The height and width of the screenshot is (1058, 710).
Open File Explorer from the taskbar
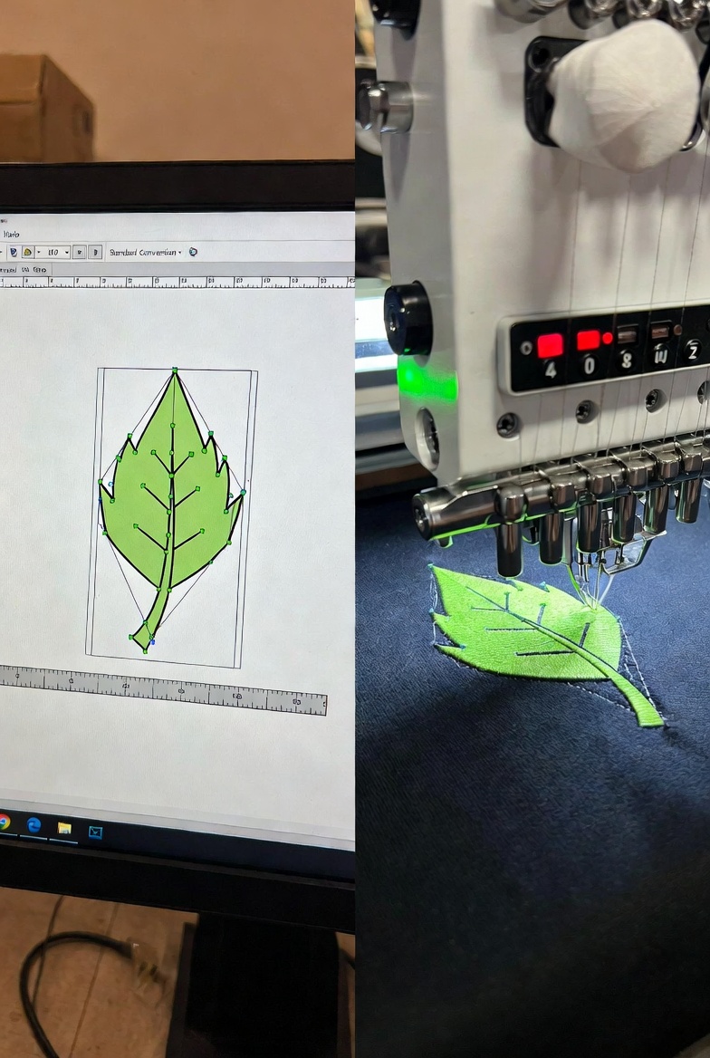[x=64, y=828]
